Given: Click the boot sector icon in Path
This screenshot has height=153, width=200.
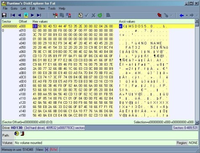Looking at the screenshot, I should (22, 133).
